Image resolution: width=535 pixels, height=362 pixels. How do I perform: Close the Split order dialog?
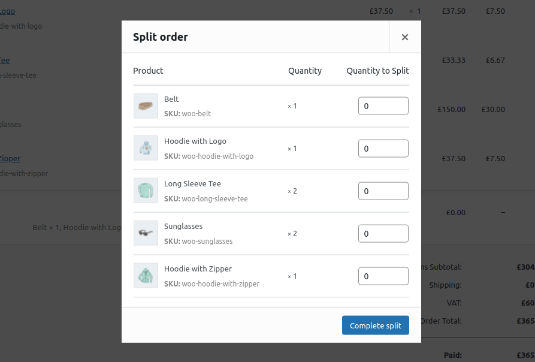[x=404, y=37]
